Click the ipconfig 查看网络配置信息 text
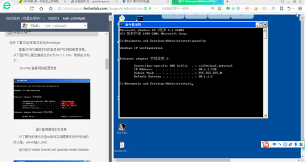305x162 pixels. (x=38, y=68)
